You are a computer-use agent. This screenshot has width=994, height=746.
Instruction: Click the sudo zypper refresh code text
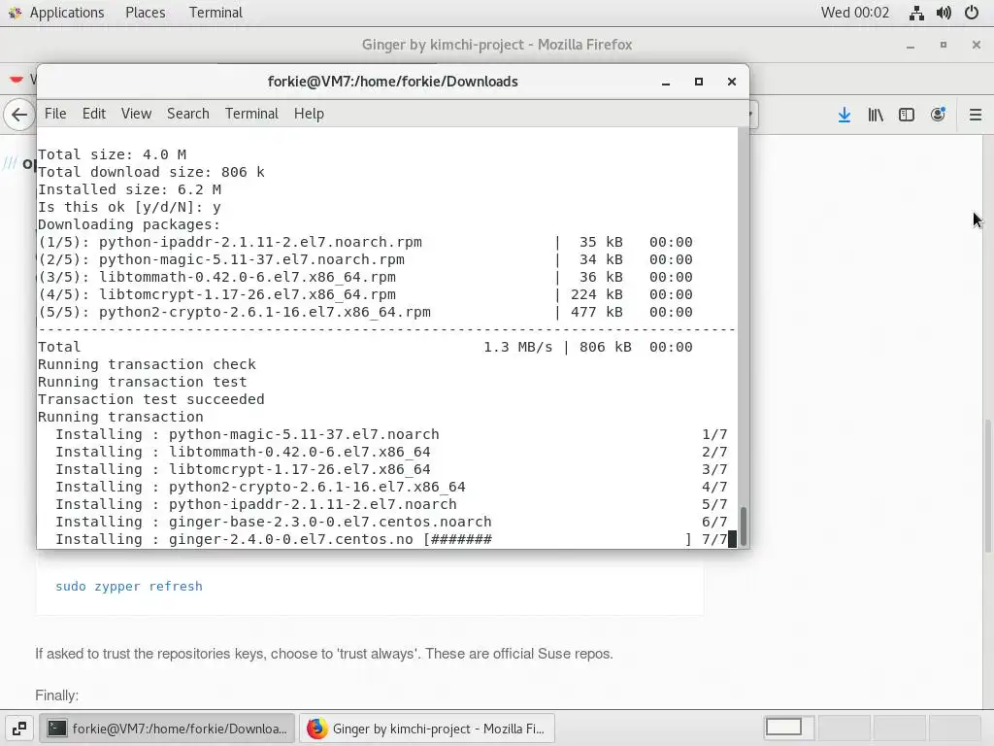click(x=129, y=586)
